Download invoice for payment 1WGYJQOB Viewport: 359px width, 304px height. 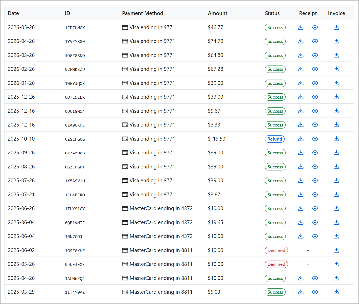click(336, 83)
